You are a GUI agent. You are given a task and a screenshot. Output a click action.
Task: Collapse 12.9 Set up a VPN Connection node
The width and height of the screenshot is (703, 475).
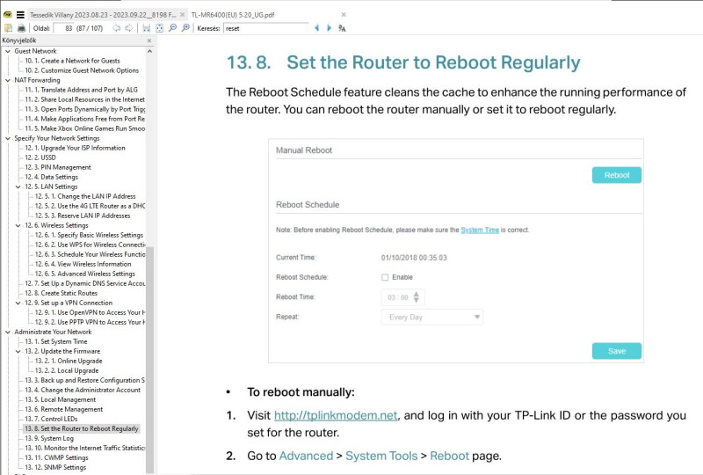click(18, 303)
